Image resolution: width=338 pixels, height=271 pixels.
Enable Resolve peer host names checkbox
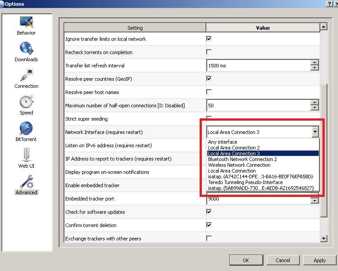tap(209, 92)
